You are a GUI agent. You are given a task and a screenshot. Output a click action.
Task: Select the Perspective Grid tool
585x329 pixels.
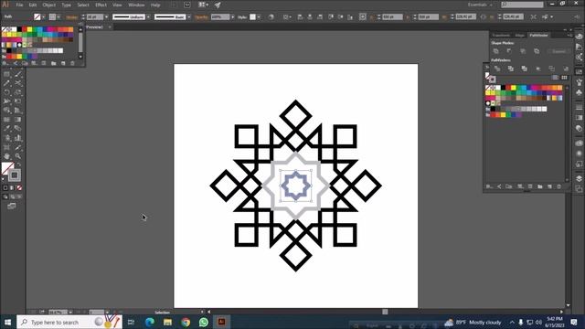pos(18,111)
